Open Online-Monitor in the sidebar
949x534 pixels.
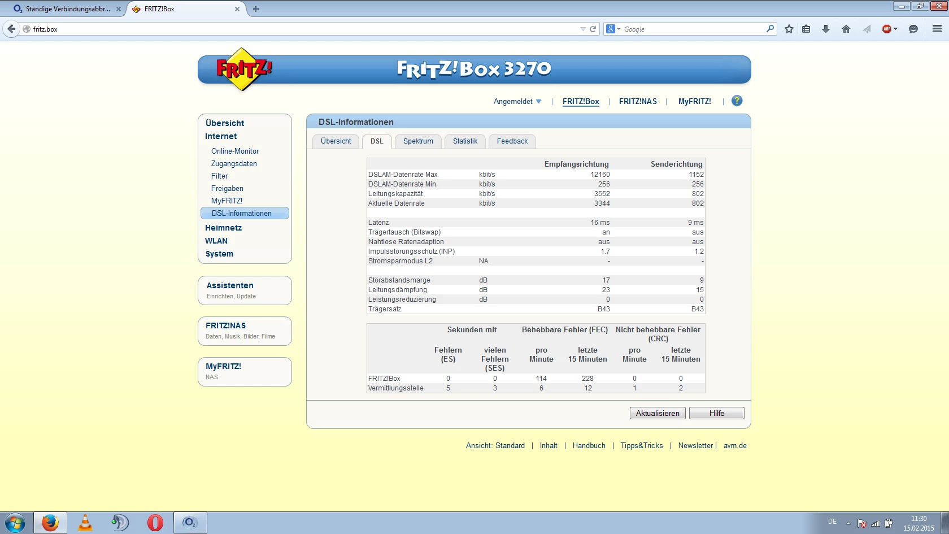(235, 151)
